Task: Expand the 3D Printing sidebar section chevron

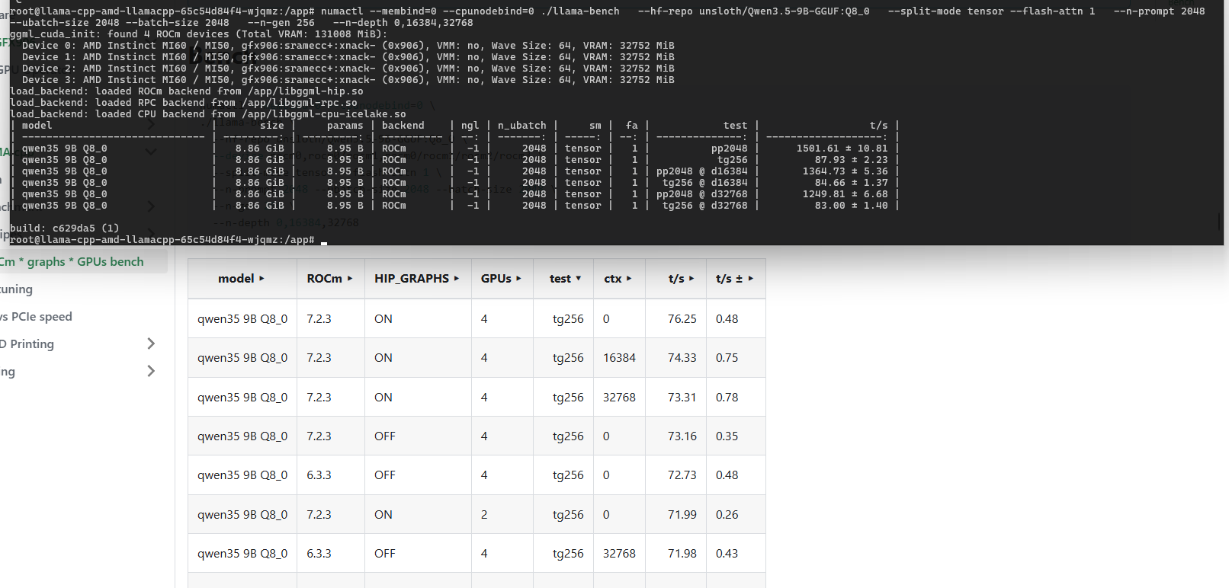Action: (151, 344)
